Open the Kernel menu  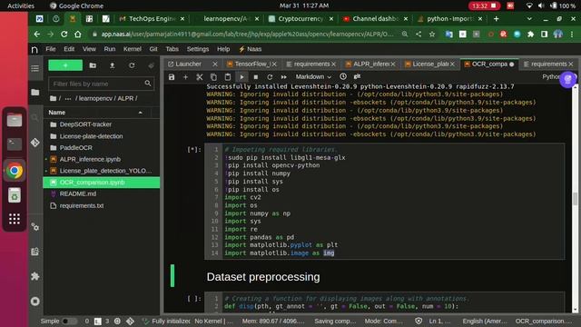pyautogui.click(x=133, y=49)
